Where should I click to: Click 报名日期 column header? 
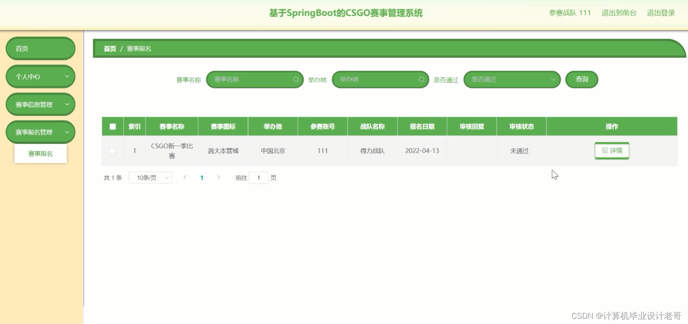(422, 126)
